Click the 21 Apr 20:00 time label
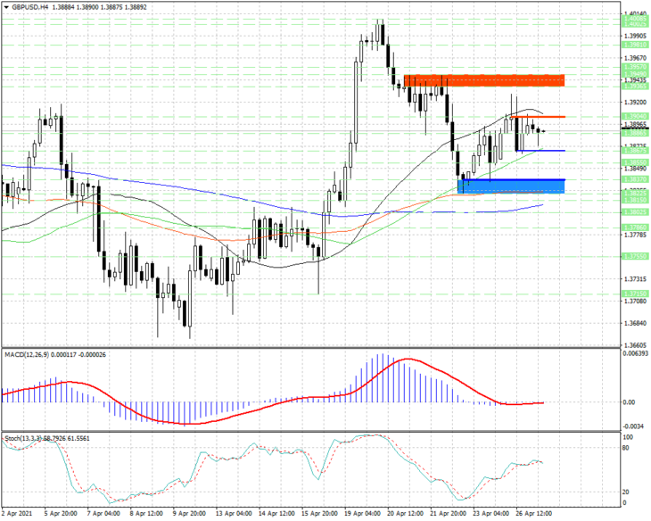Viewport: 651px width, 521px height. tap(449, 514)
